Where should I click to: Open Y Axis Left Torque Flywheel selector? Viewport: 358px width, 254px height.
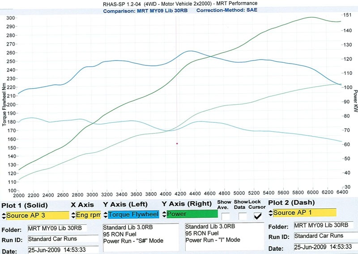point(133,215)
